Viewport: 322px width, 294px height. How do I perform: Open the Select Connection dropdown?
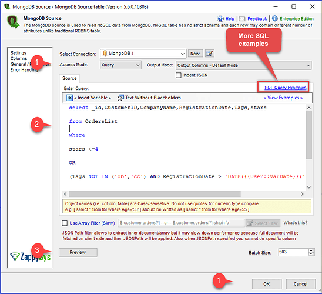click(143, 54)
